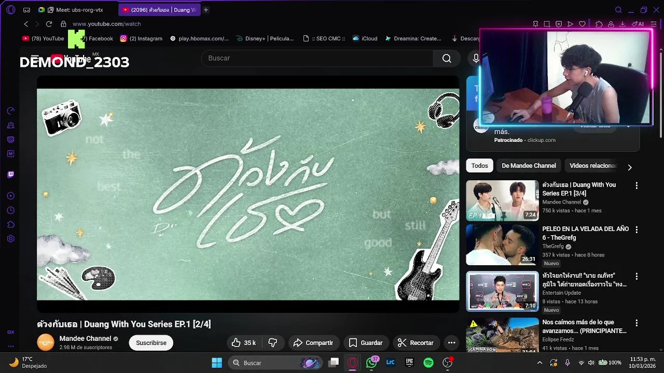Reload the current YouTube page
The width and height of the screenshot is (664, 373).
pos(49,24)
